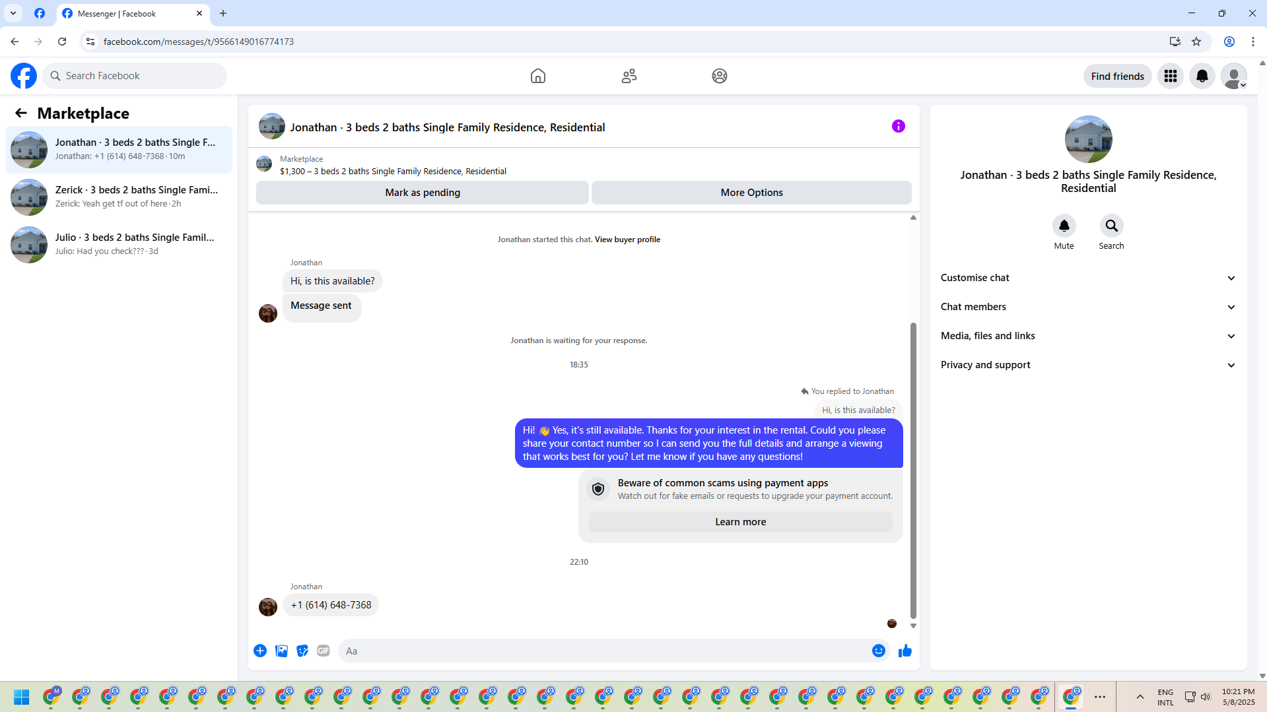Open Chrome profile icon
1267x712 pixels.
[x=1229, y=42]
